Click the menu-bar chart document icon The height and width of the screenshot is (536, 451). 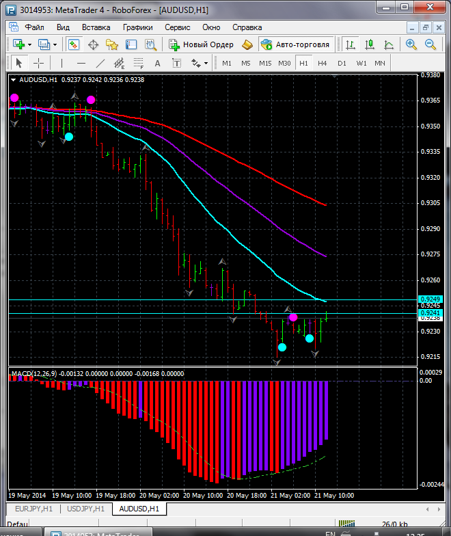14,27
